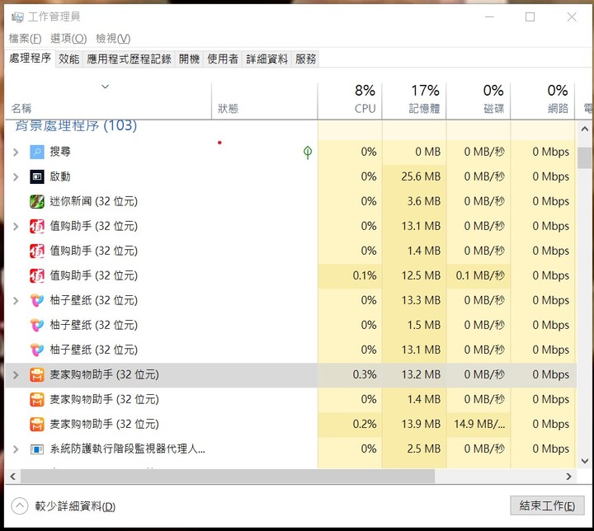594x531 pixels.
Task: Click the 13.9 MB memory value
Action: (421, 424)
